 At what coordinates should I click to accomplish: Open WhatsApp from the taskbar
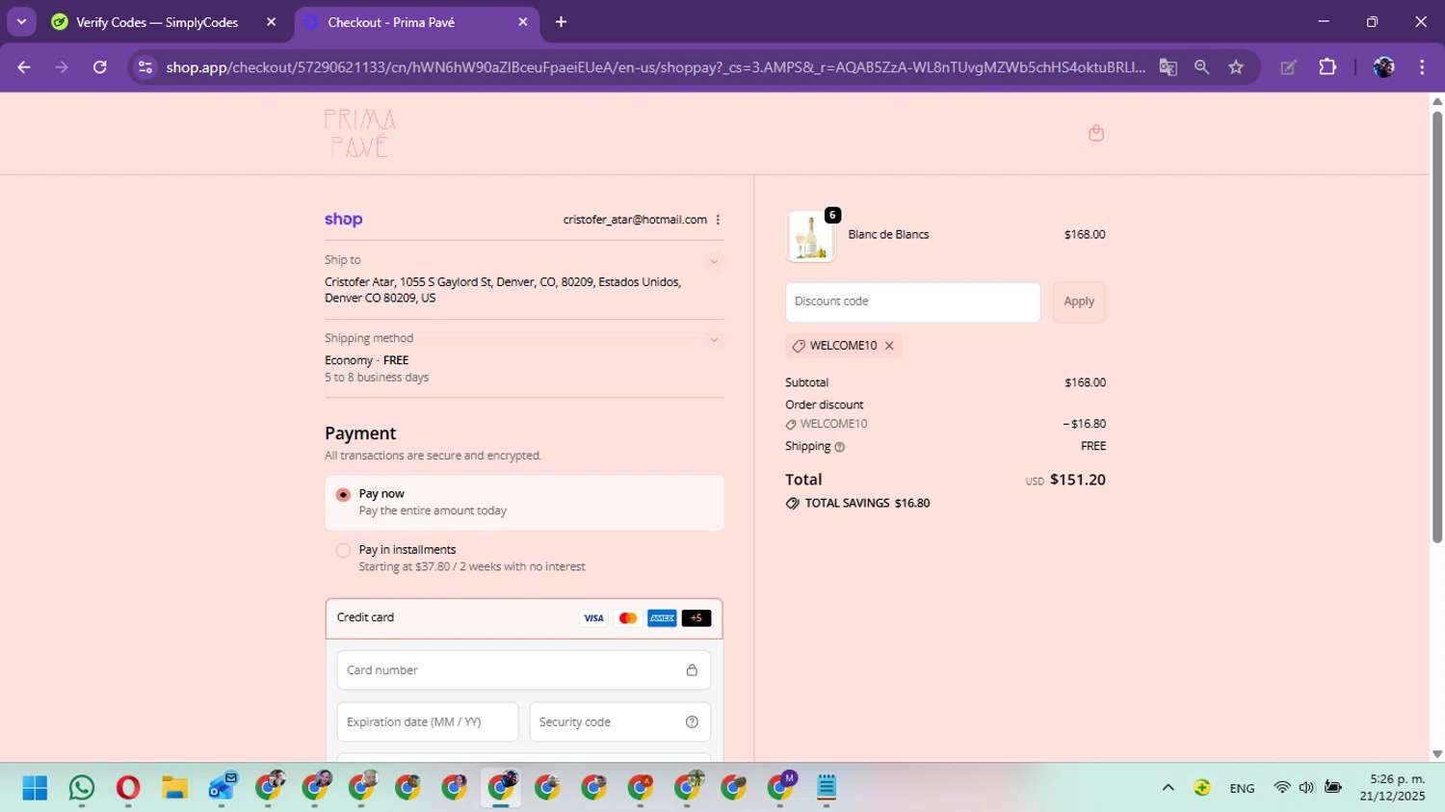coord(82,788)
